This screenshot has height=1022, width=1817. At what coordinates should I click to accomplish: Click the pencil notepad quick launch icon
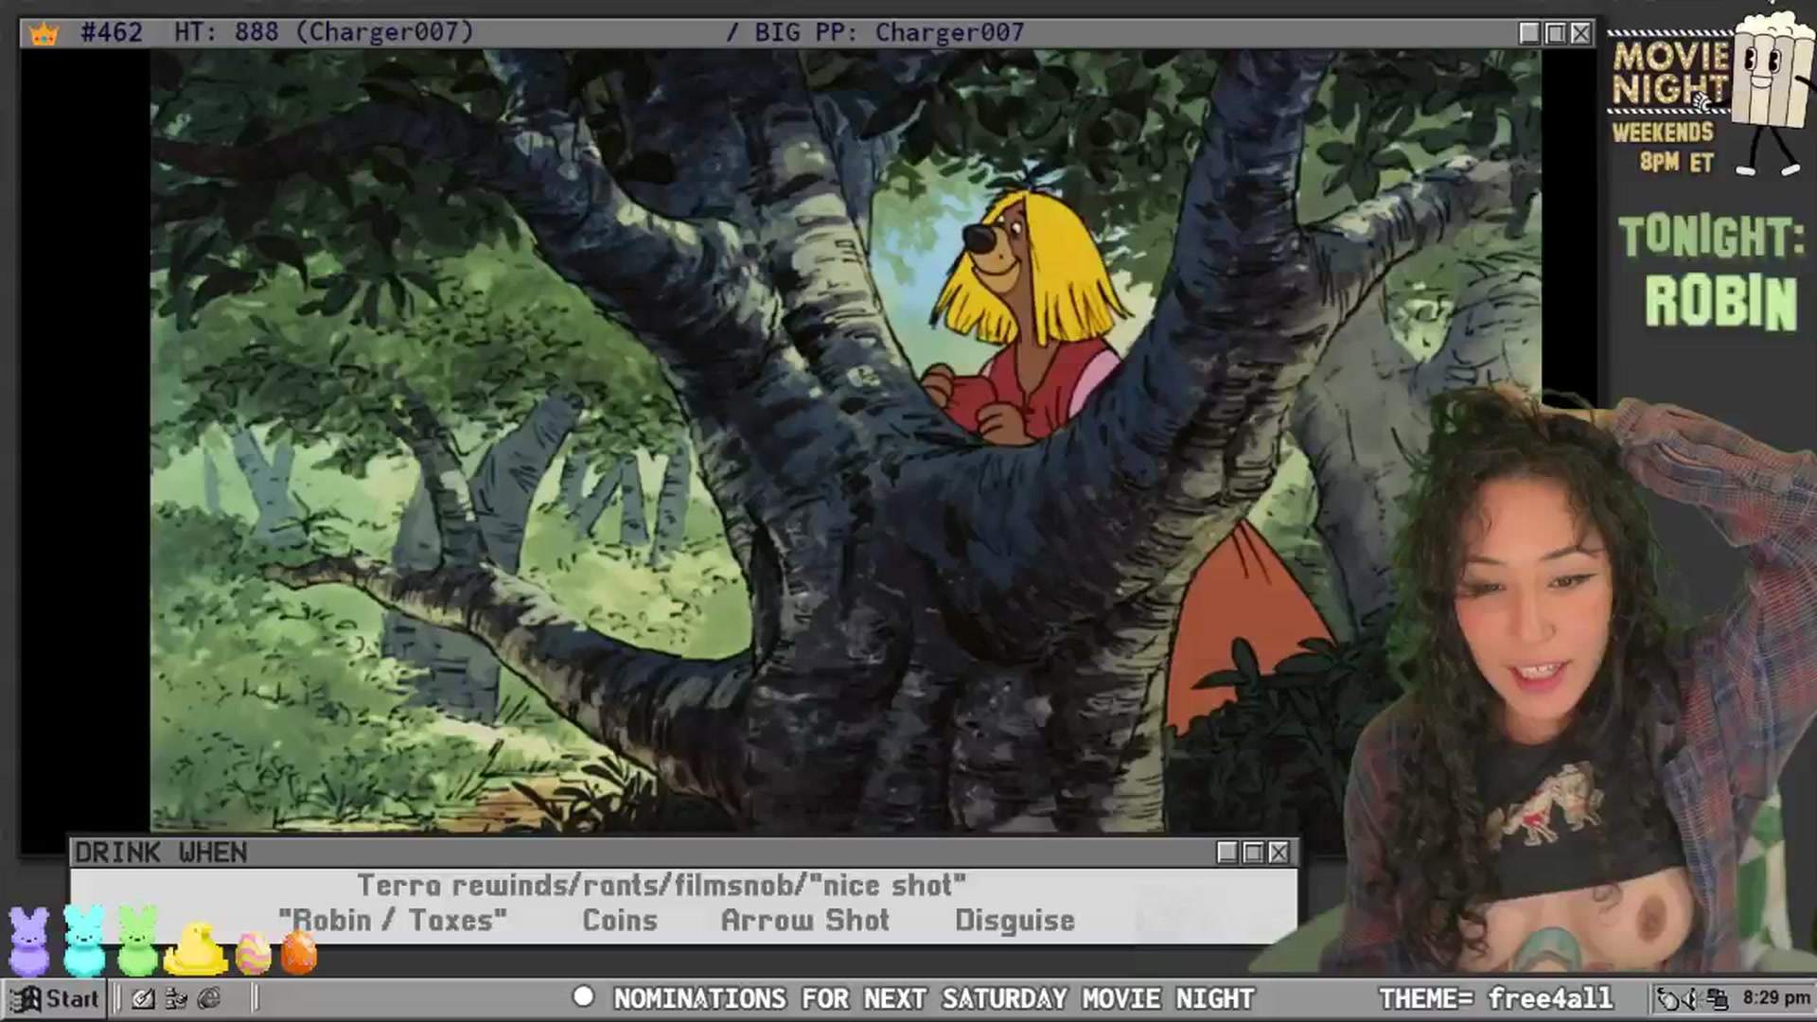point(143,998)
